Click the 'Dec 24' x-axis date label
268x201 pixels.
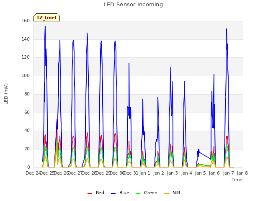coord(33,173)
